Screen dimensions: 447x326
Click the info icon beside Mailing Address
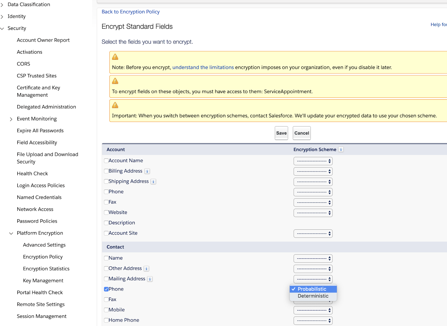[150, 279]
